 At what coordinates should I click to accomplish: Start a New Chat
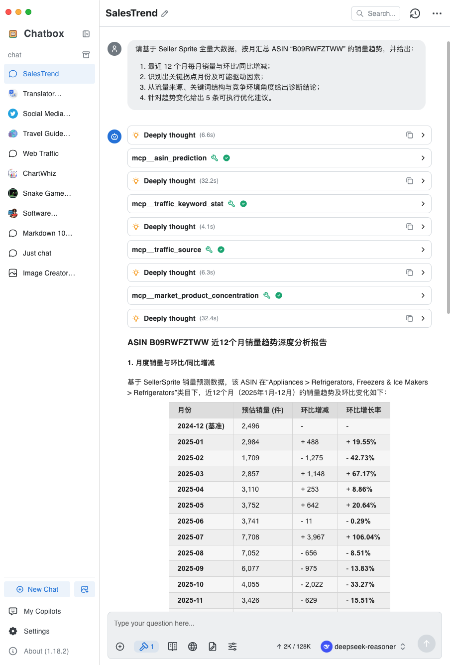tap(37, 589)
